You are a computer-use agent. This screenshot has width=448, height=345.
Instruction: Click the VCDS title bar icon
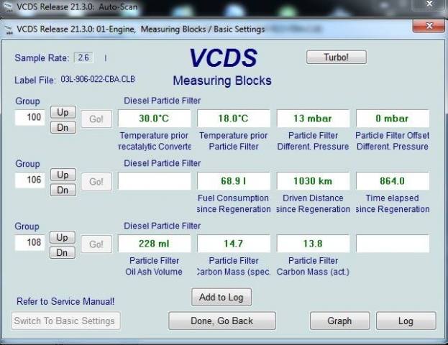pyautogui.click(x=9, y=29)
